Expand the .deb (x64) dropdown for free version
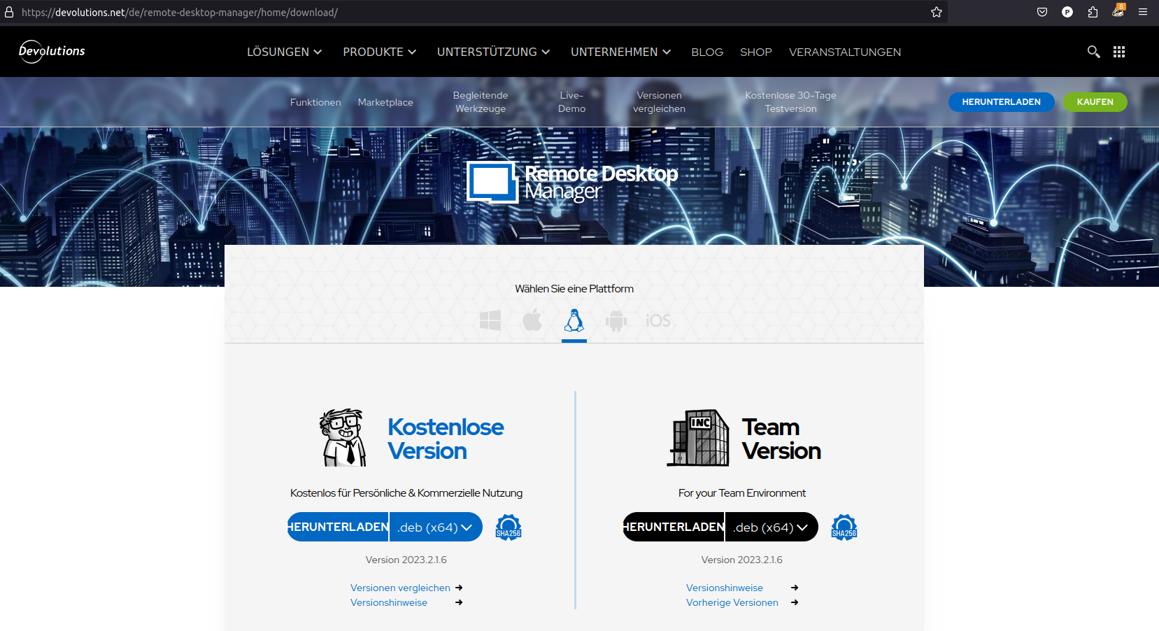 click(436, 527)
